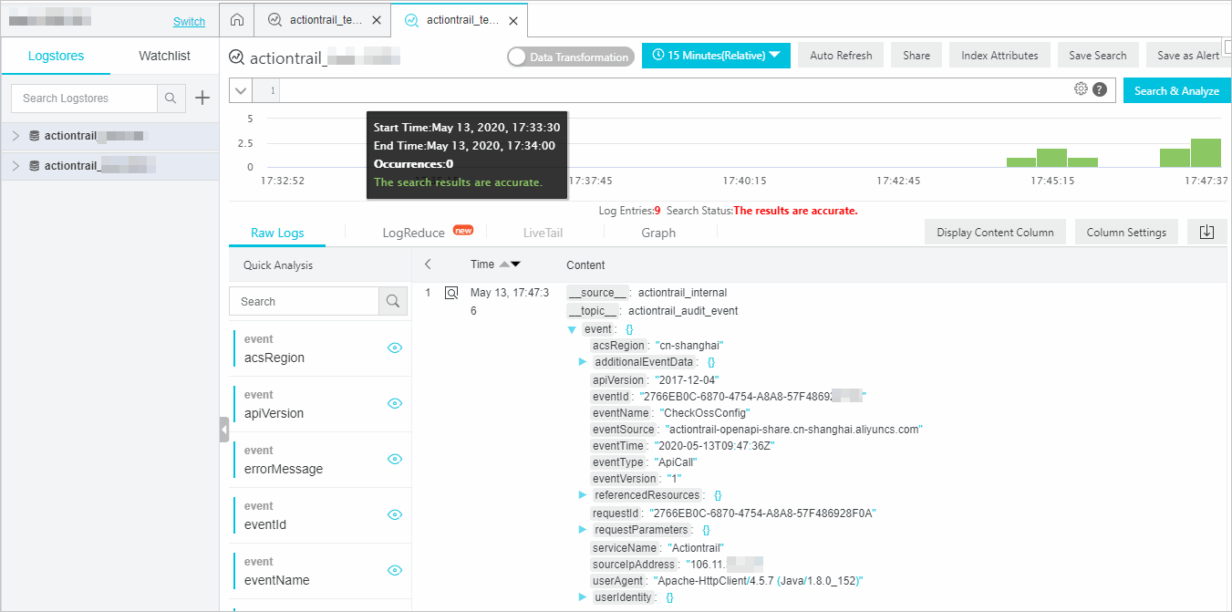Image resolution: width=1232 pixels, height=612 pixels.
Task: Collapse the Quick Analysis panel left arrow
Action: click(x=428, y=265)
